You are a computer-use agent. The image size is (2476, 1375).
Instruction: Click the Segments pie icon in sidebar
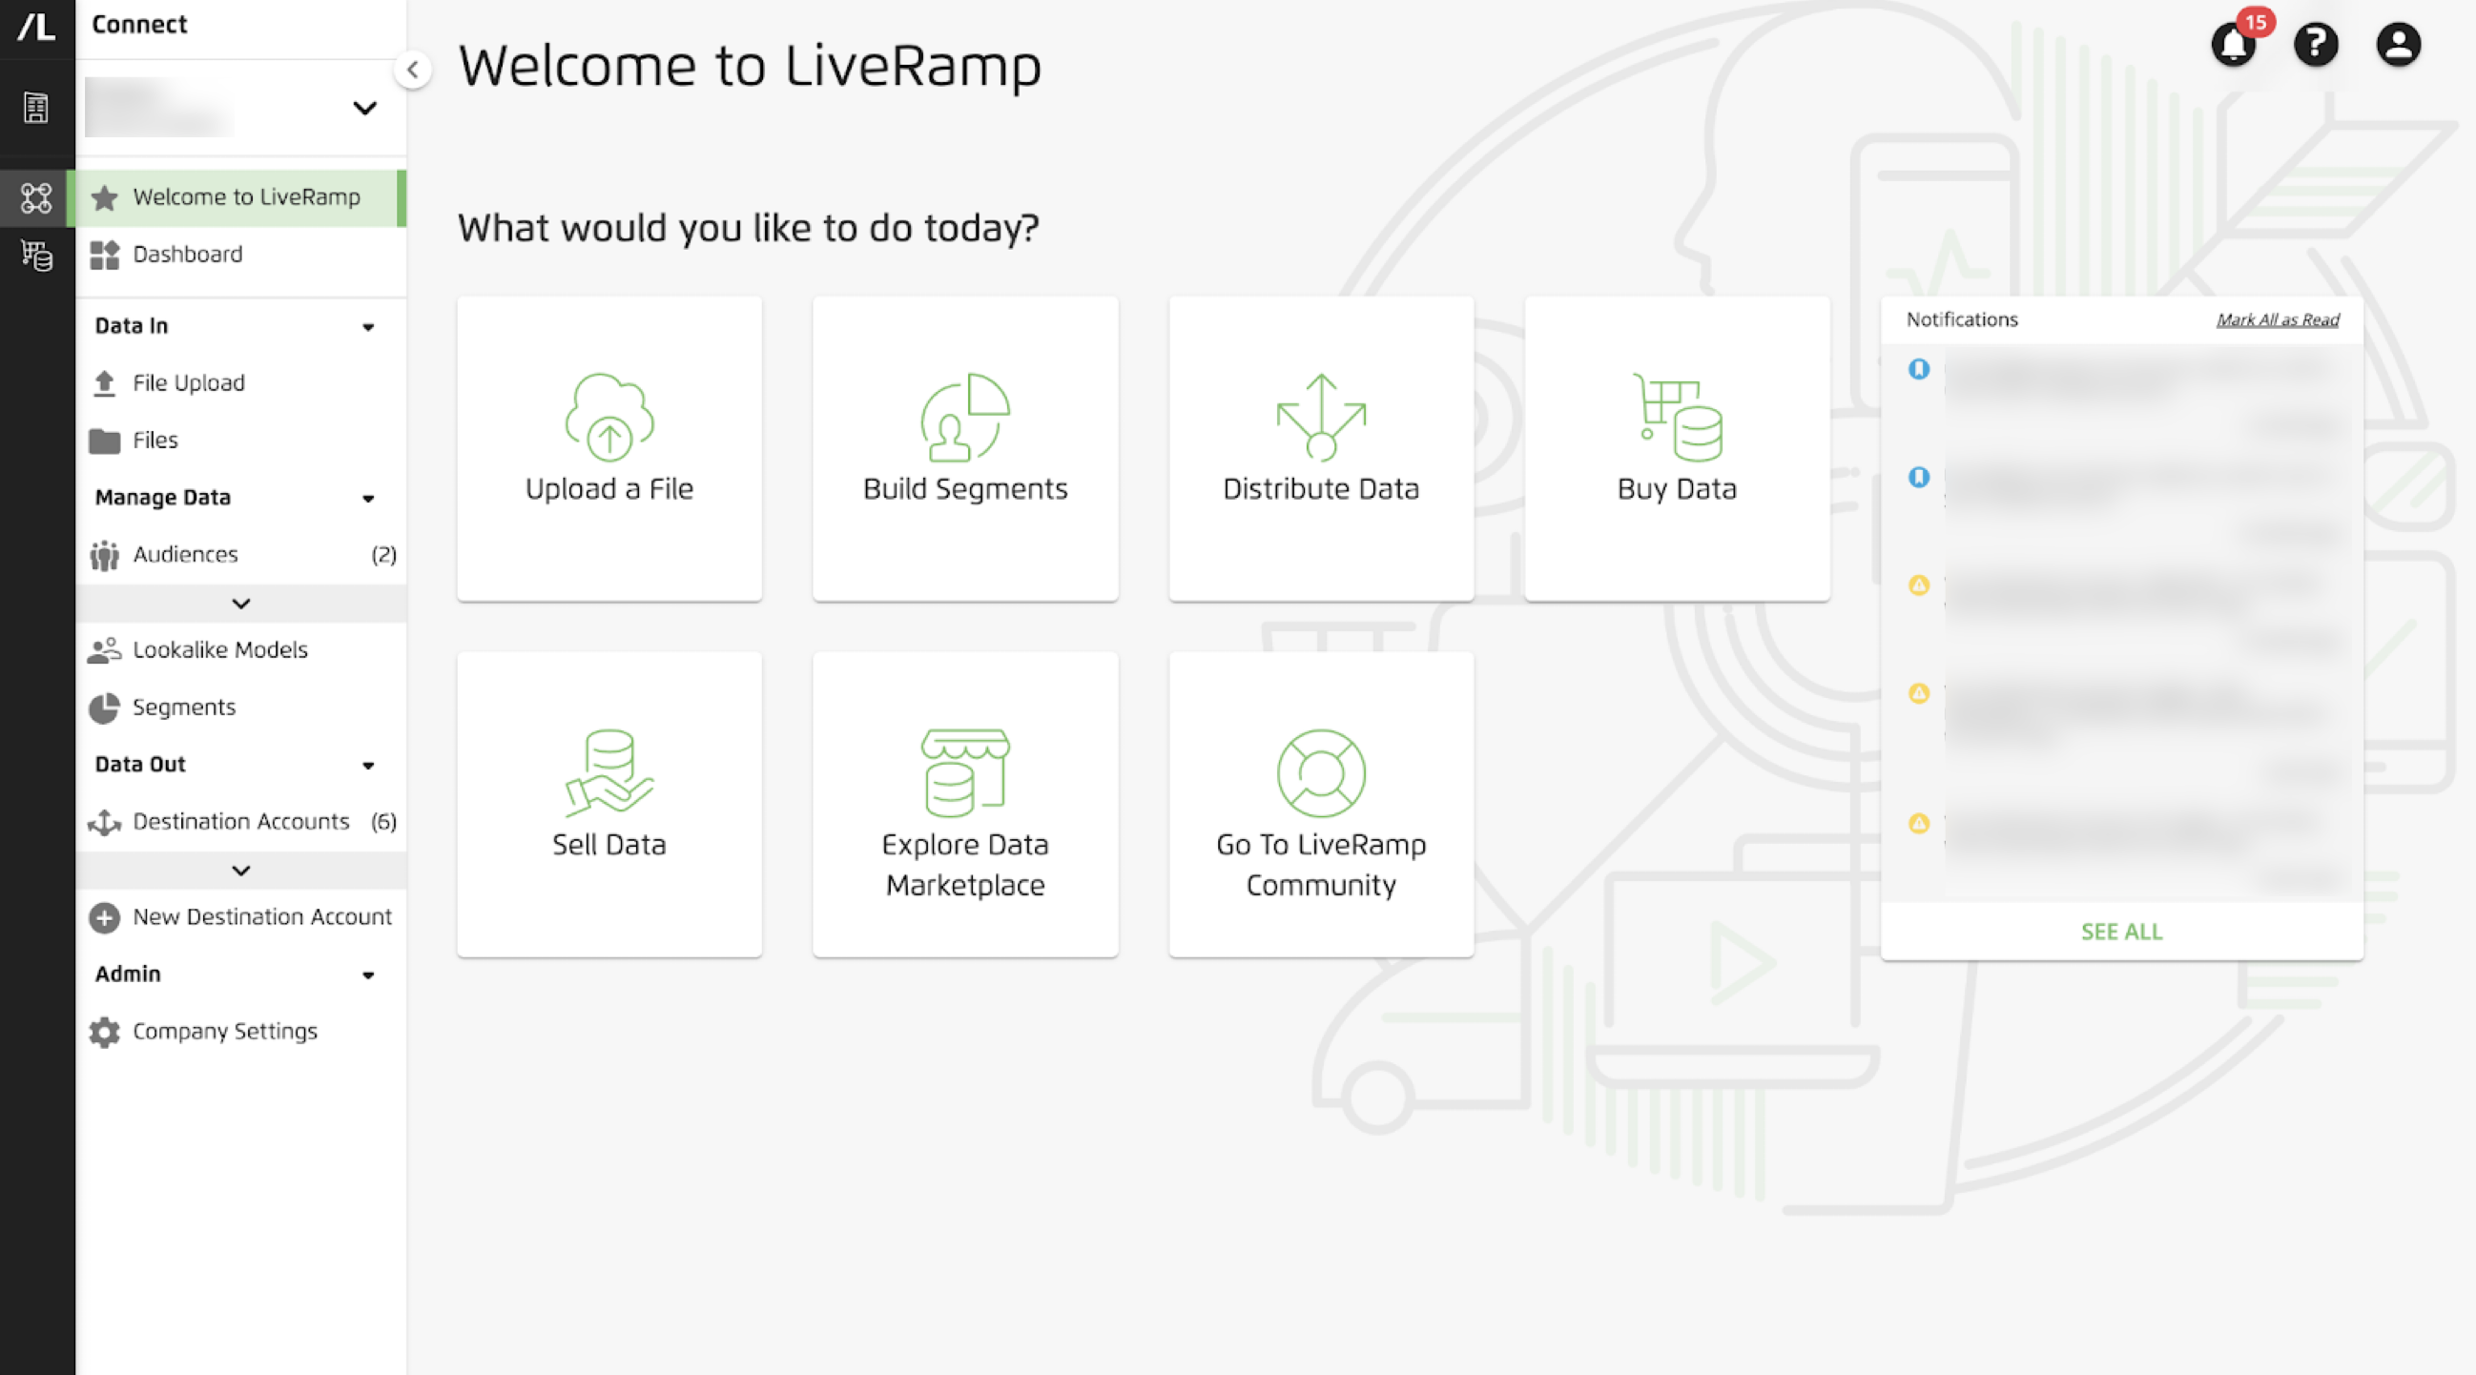[x=104, y=708]
